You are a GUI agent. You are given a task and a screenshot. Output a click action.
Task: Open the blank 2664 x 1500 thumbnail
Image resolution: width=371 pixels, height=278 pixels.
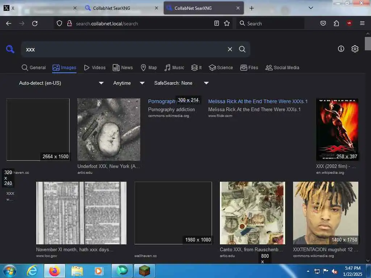click(x=38, y=130)
